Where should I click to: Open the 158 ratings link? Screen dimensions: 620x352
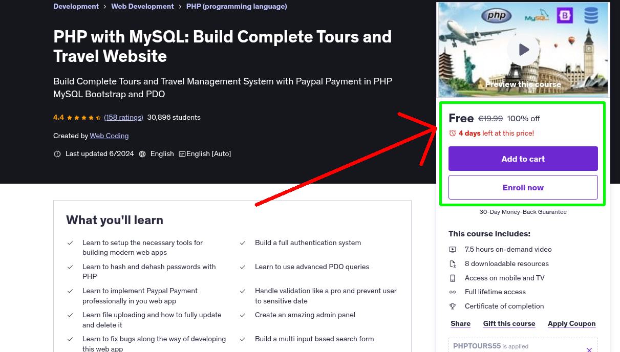(x=123, y=117)
